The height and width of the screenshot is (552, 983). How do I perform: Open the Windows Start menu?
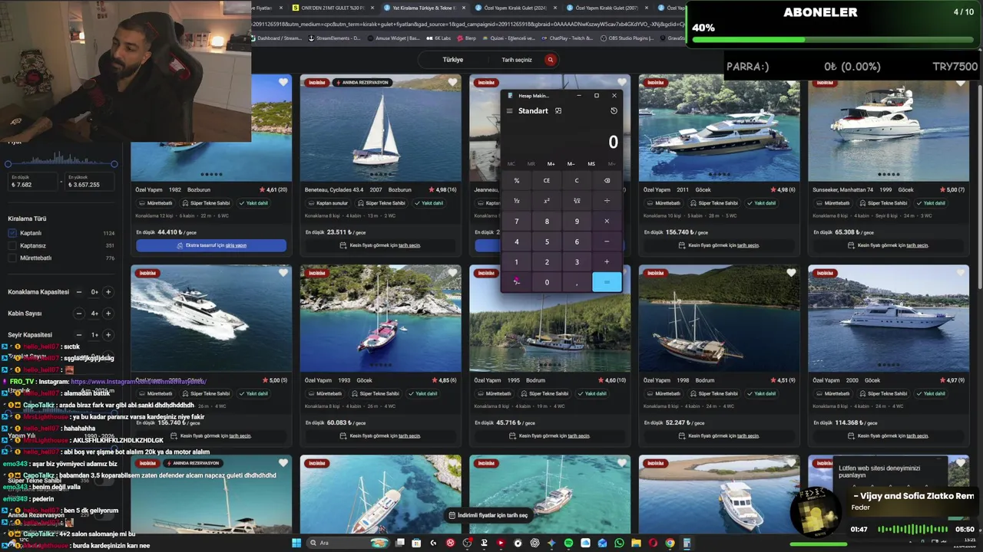pyautogui.click(x=296, y=543)
